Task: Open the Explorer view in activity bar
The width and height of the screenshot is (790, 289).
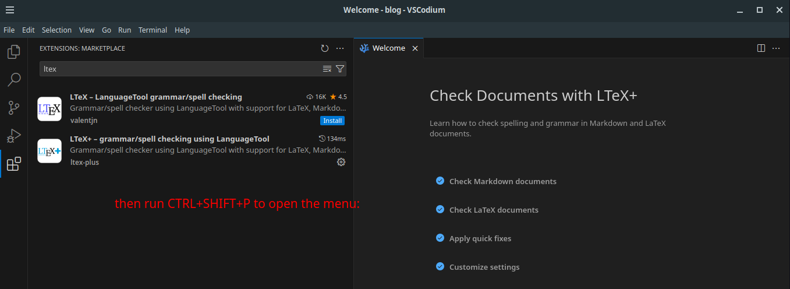Action: coord(13,52)
